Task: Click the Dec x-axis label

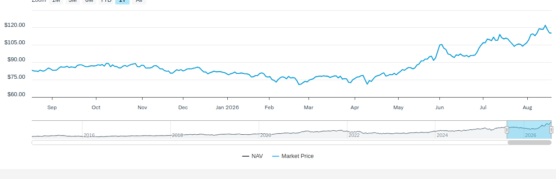Action: pyautogui.click(x=183, y=107)
